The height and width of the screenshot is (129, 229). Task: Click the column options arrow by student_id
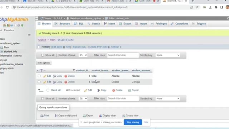point(74,70)
